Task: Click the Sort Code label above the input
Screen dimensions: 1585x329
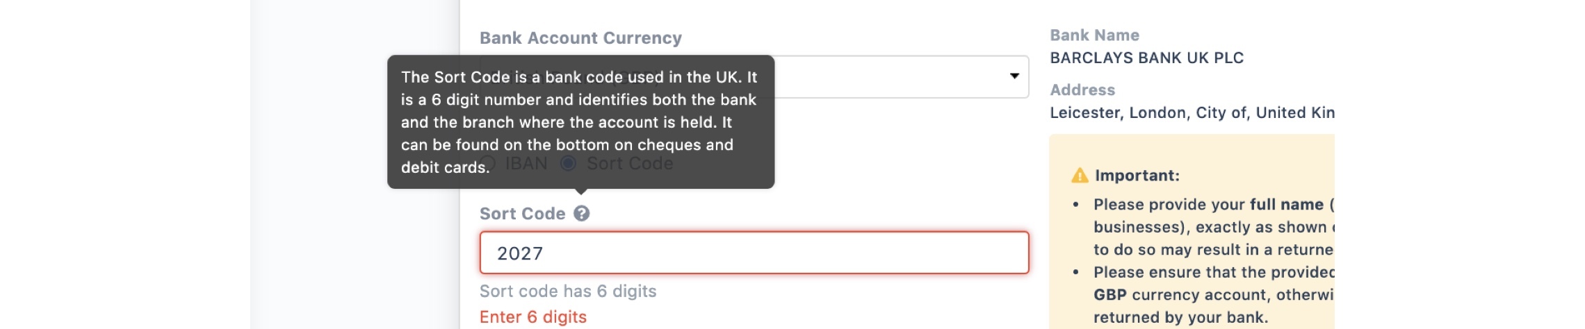Action: 522,214
